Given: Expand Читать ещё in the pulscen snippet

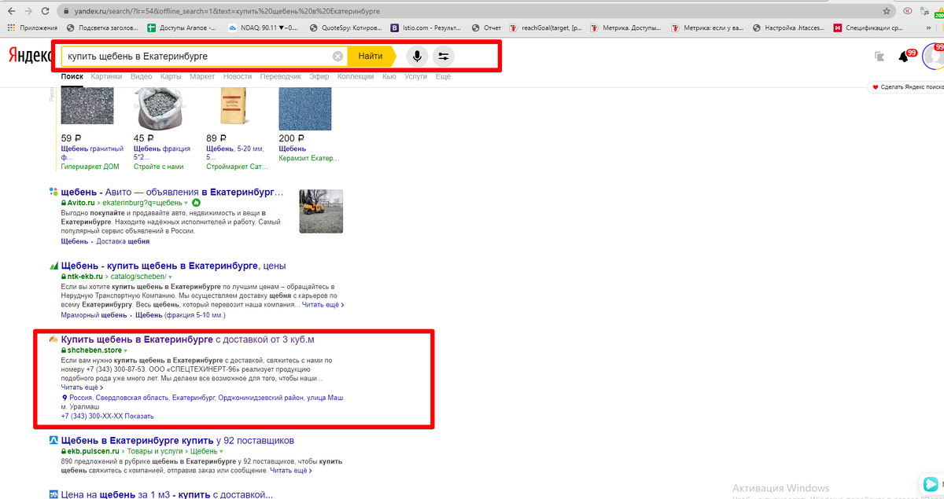Looking at the screenshot, I should coord(291,471).
